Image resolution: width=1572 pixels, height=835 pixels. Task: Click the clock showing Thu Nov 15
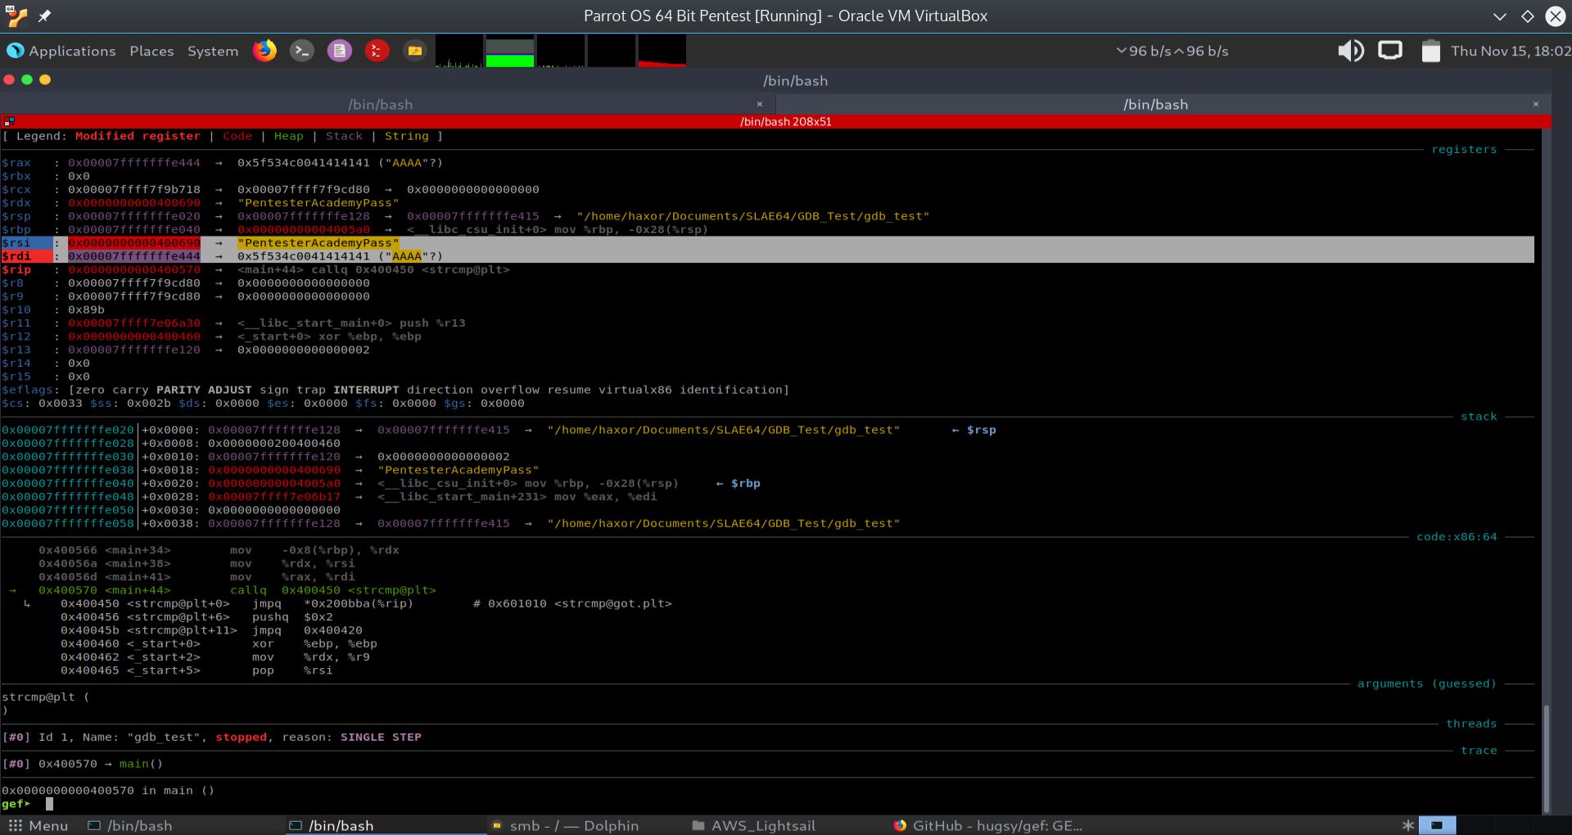[1510, 51]
